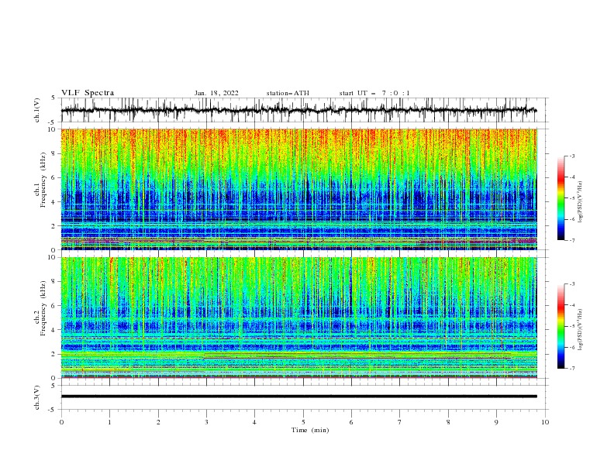Image resolution: width=614 pixels, height=474 pixels.
Task: Click the time axis tick label "5"
Action: [303, 422]
